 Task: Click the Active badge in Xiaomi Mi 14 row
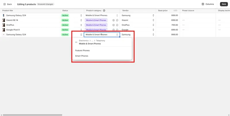[x=65, y=20]
